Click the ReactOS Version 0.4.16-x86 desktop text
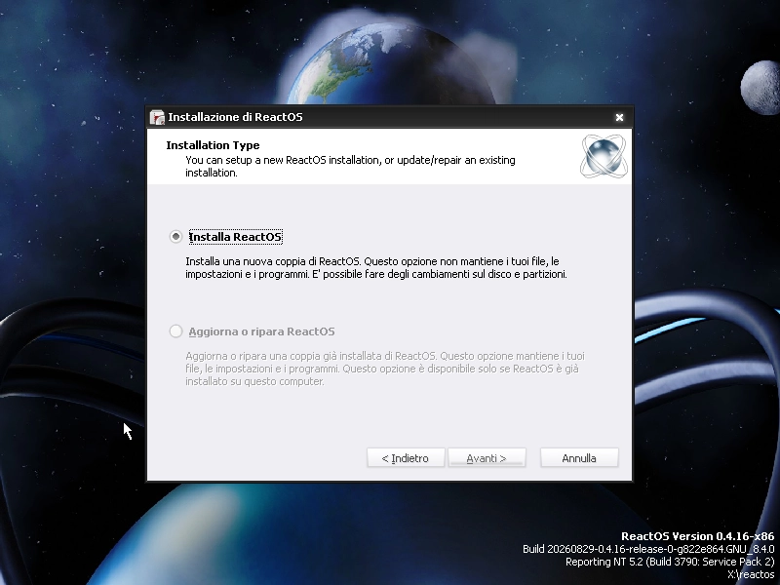Viewport: 780px width, 585px height. (x=697, y=536)
